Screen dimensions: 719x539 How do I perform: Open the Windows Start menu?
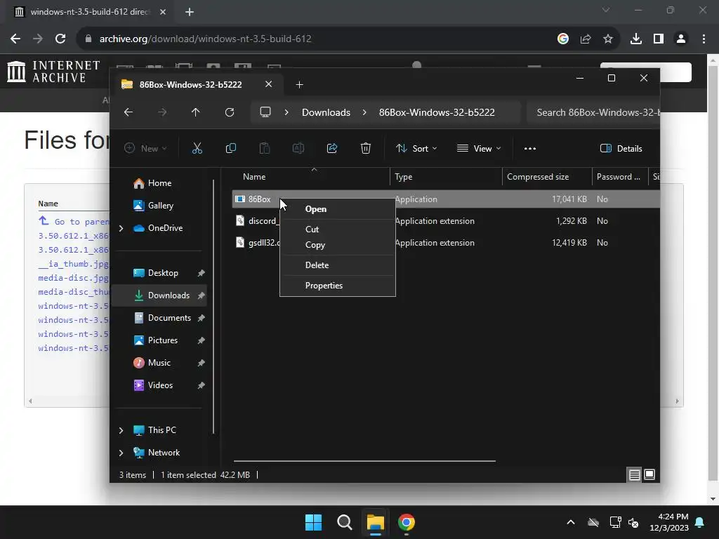314,522
